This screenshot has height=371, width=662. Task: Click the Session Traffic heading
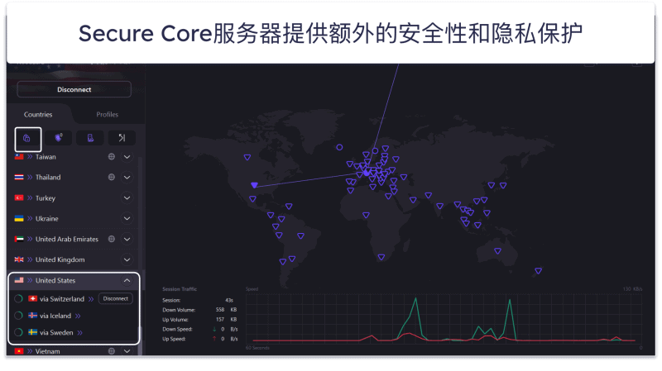click(x=180, y=289)
